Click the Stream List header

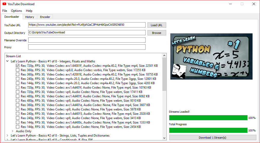pyautogui.click(x=13, y=56)
